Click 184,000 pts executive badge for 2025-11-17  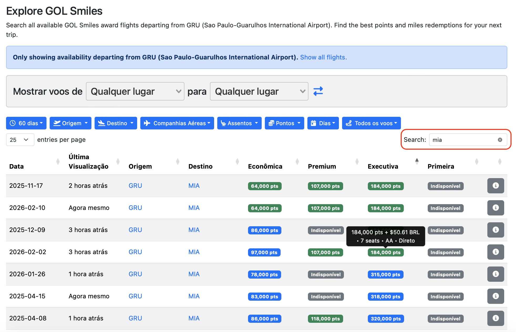tap(385, 186)
